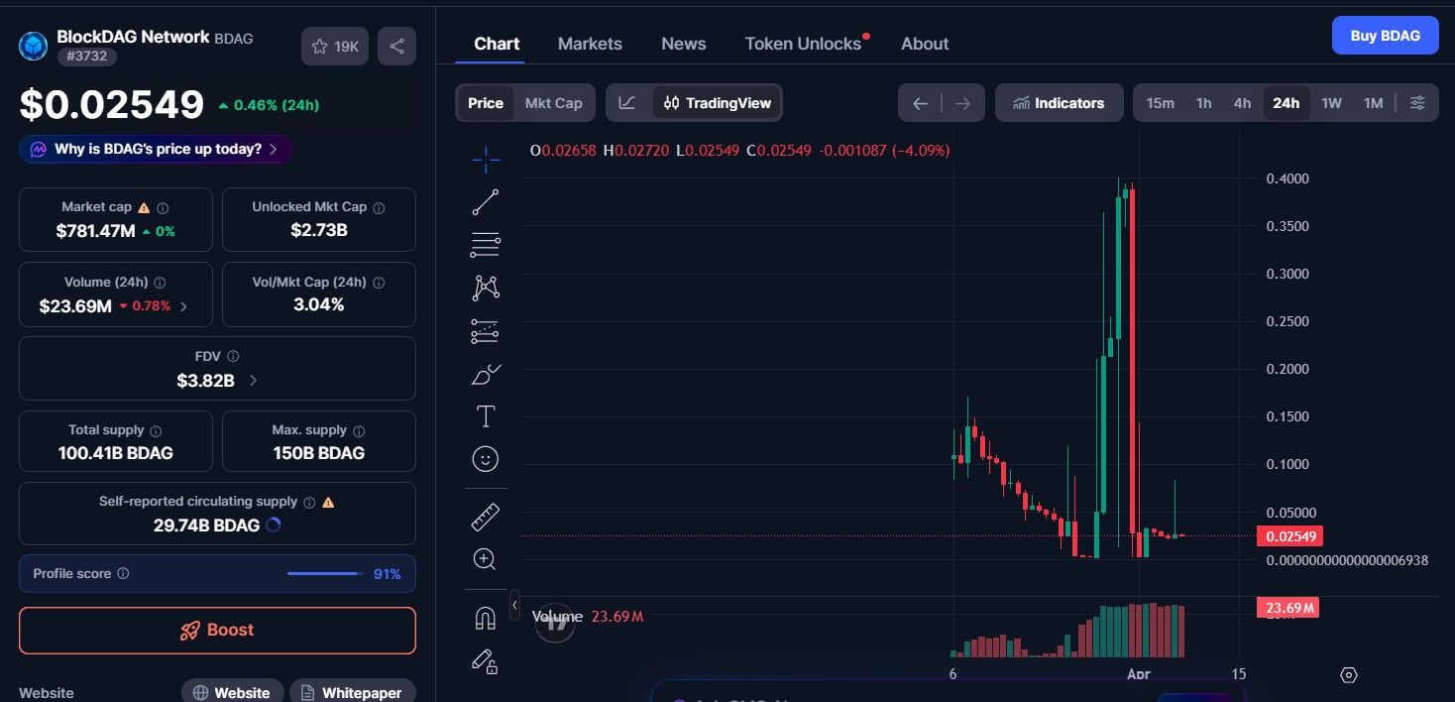Open the emoji sticker tool

[485, 458]
